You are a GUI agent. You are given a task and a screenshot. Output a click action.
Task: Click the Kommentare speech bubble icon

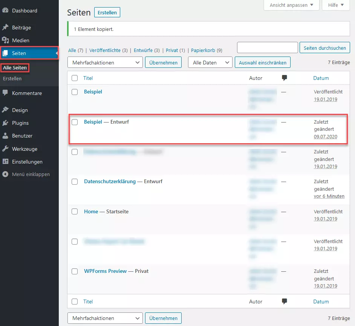(5, 93)
